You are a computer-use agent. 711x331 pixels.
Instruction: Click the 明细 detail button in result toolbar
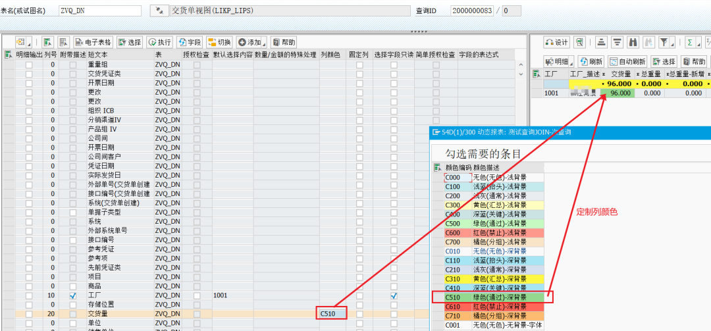point(556,61)
